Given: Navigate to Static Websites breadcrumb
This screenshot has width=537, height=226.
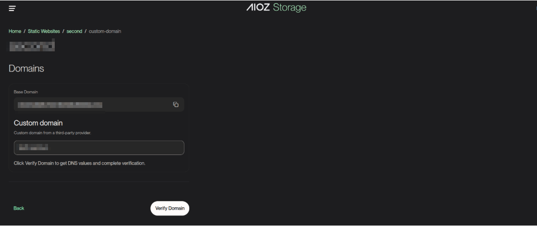Looking at the screenshot, I should 44,31.
